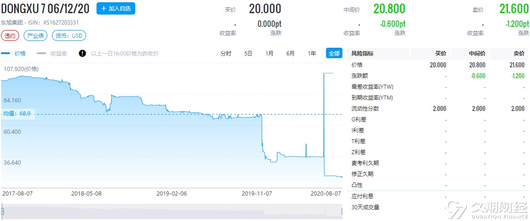The width and height of the screenshot is (530, 221).
Task: Click the G利差 row label
Action: [359, 120]
